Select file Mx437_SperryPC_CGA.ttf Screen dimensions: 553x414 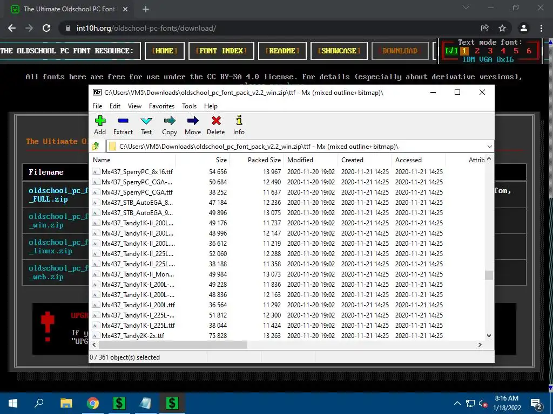(137, 192)
